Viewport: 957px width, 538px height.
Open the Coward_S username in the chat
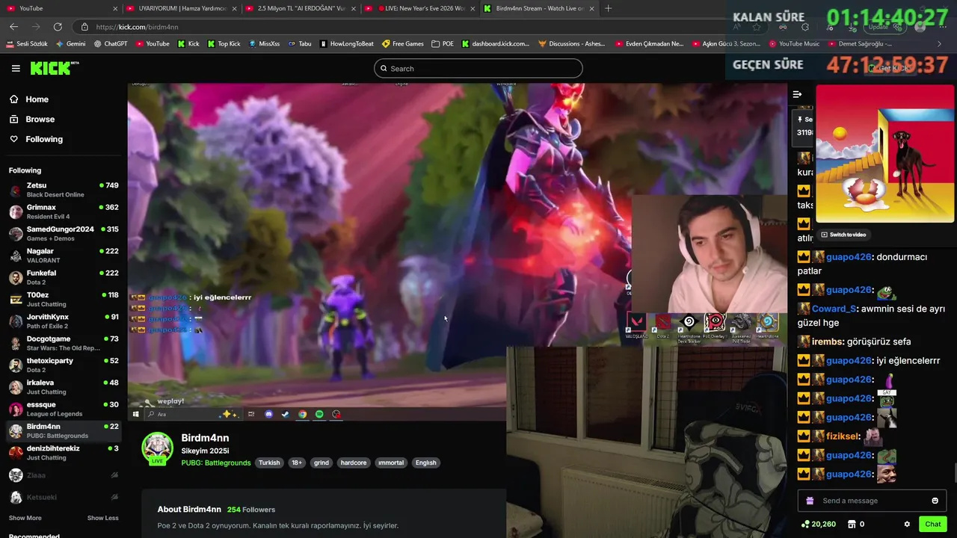coord(834,309)
